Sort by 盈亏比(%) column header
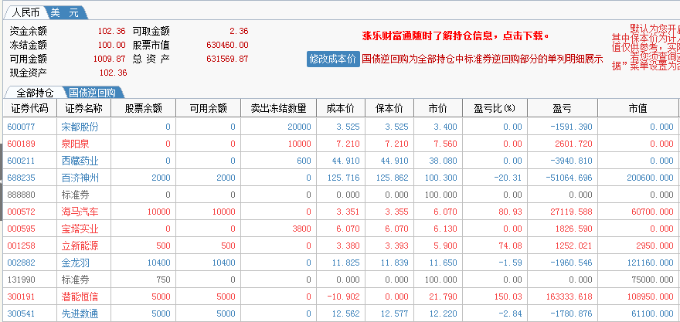This screenshot has width=680, height=322. [x=495, y=108]
